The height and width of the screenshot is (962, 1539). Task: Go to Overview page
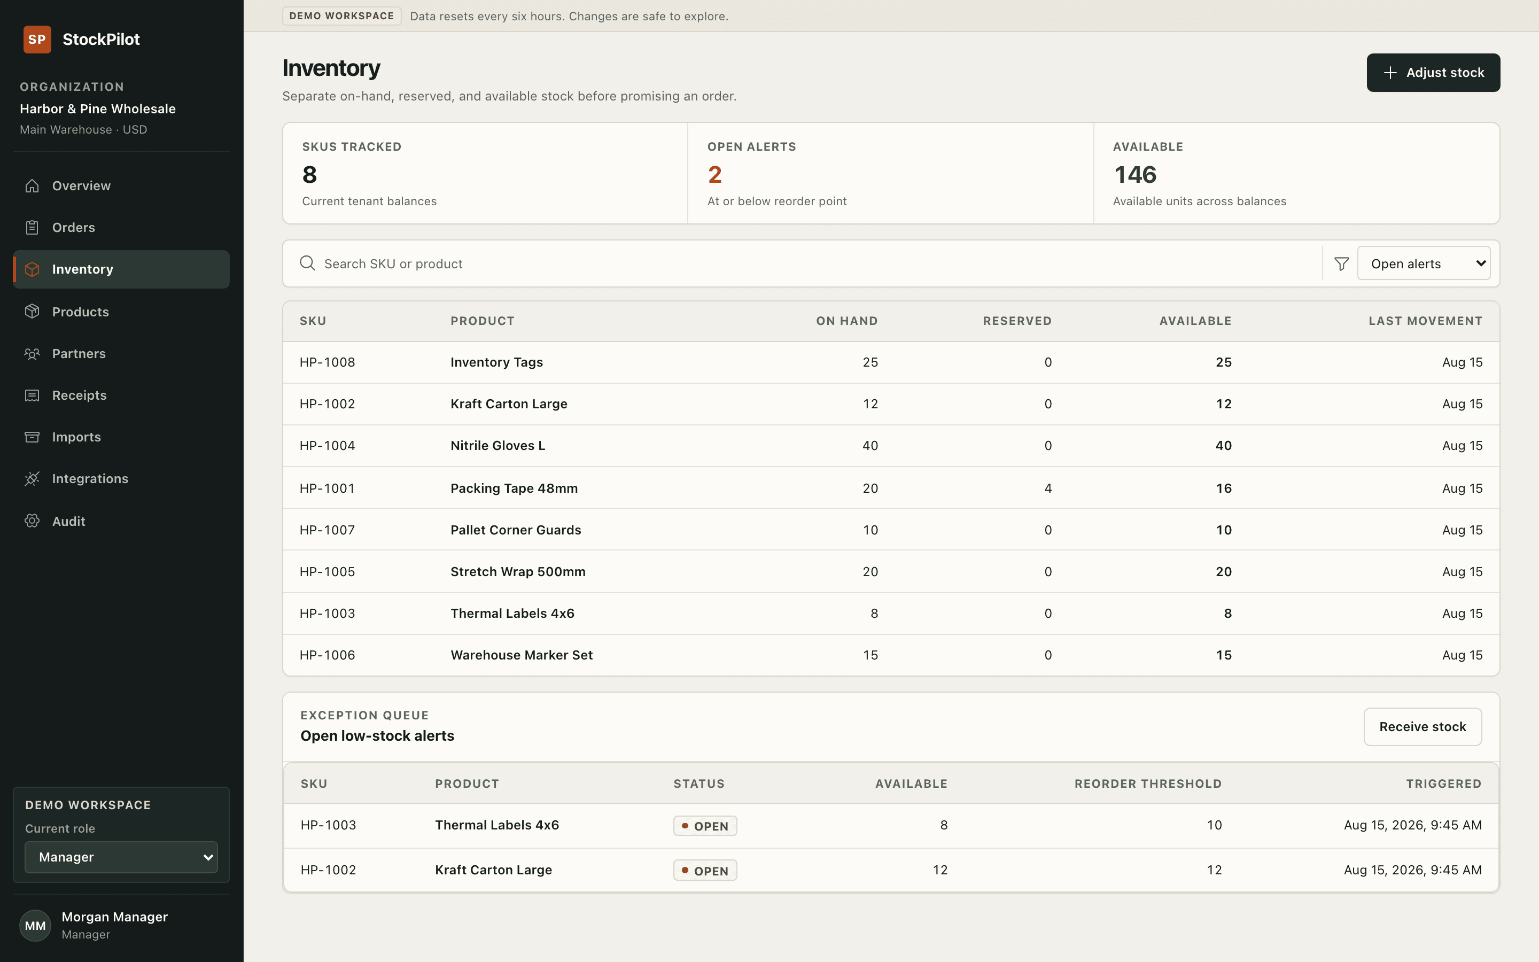click(121, 186)
